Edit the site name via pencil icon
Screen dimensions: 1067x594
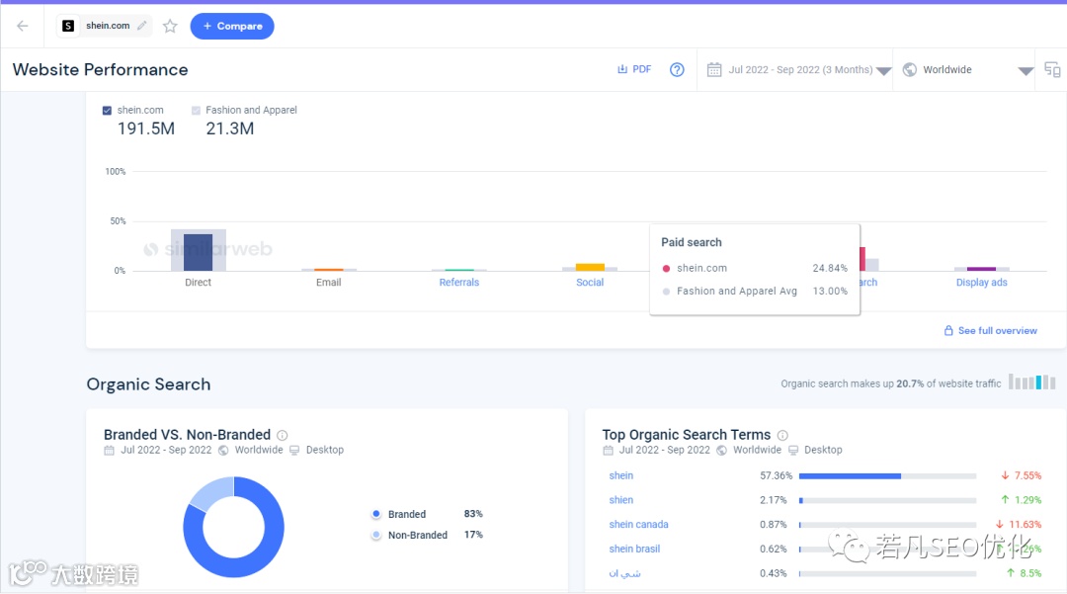[141, 26]
